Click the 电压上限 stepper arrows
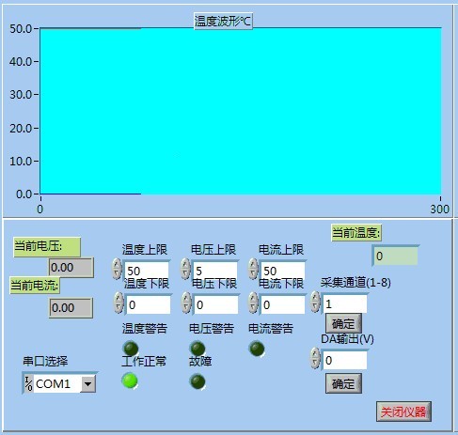458x435 pixels. tap(185, 269)
